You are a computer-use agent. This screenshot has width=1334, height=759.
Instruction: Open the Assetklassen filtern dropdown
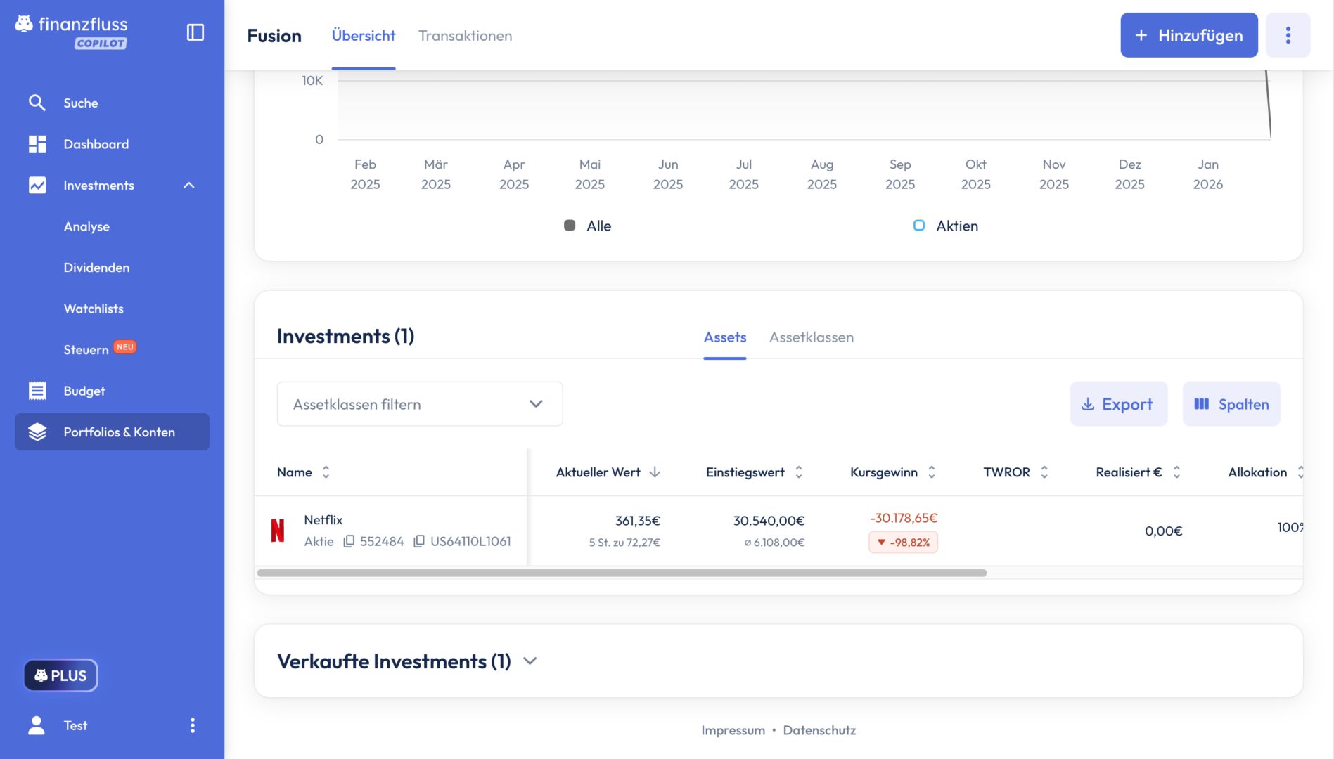pos(419,404)
